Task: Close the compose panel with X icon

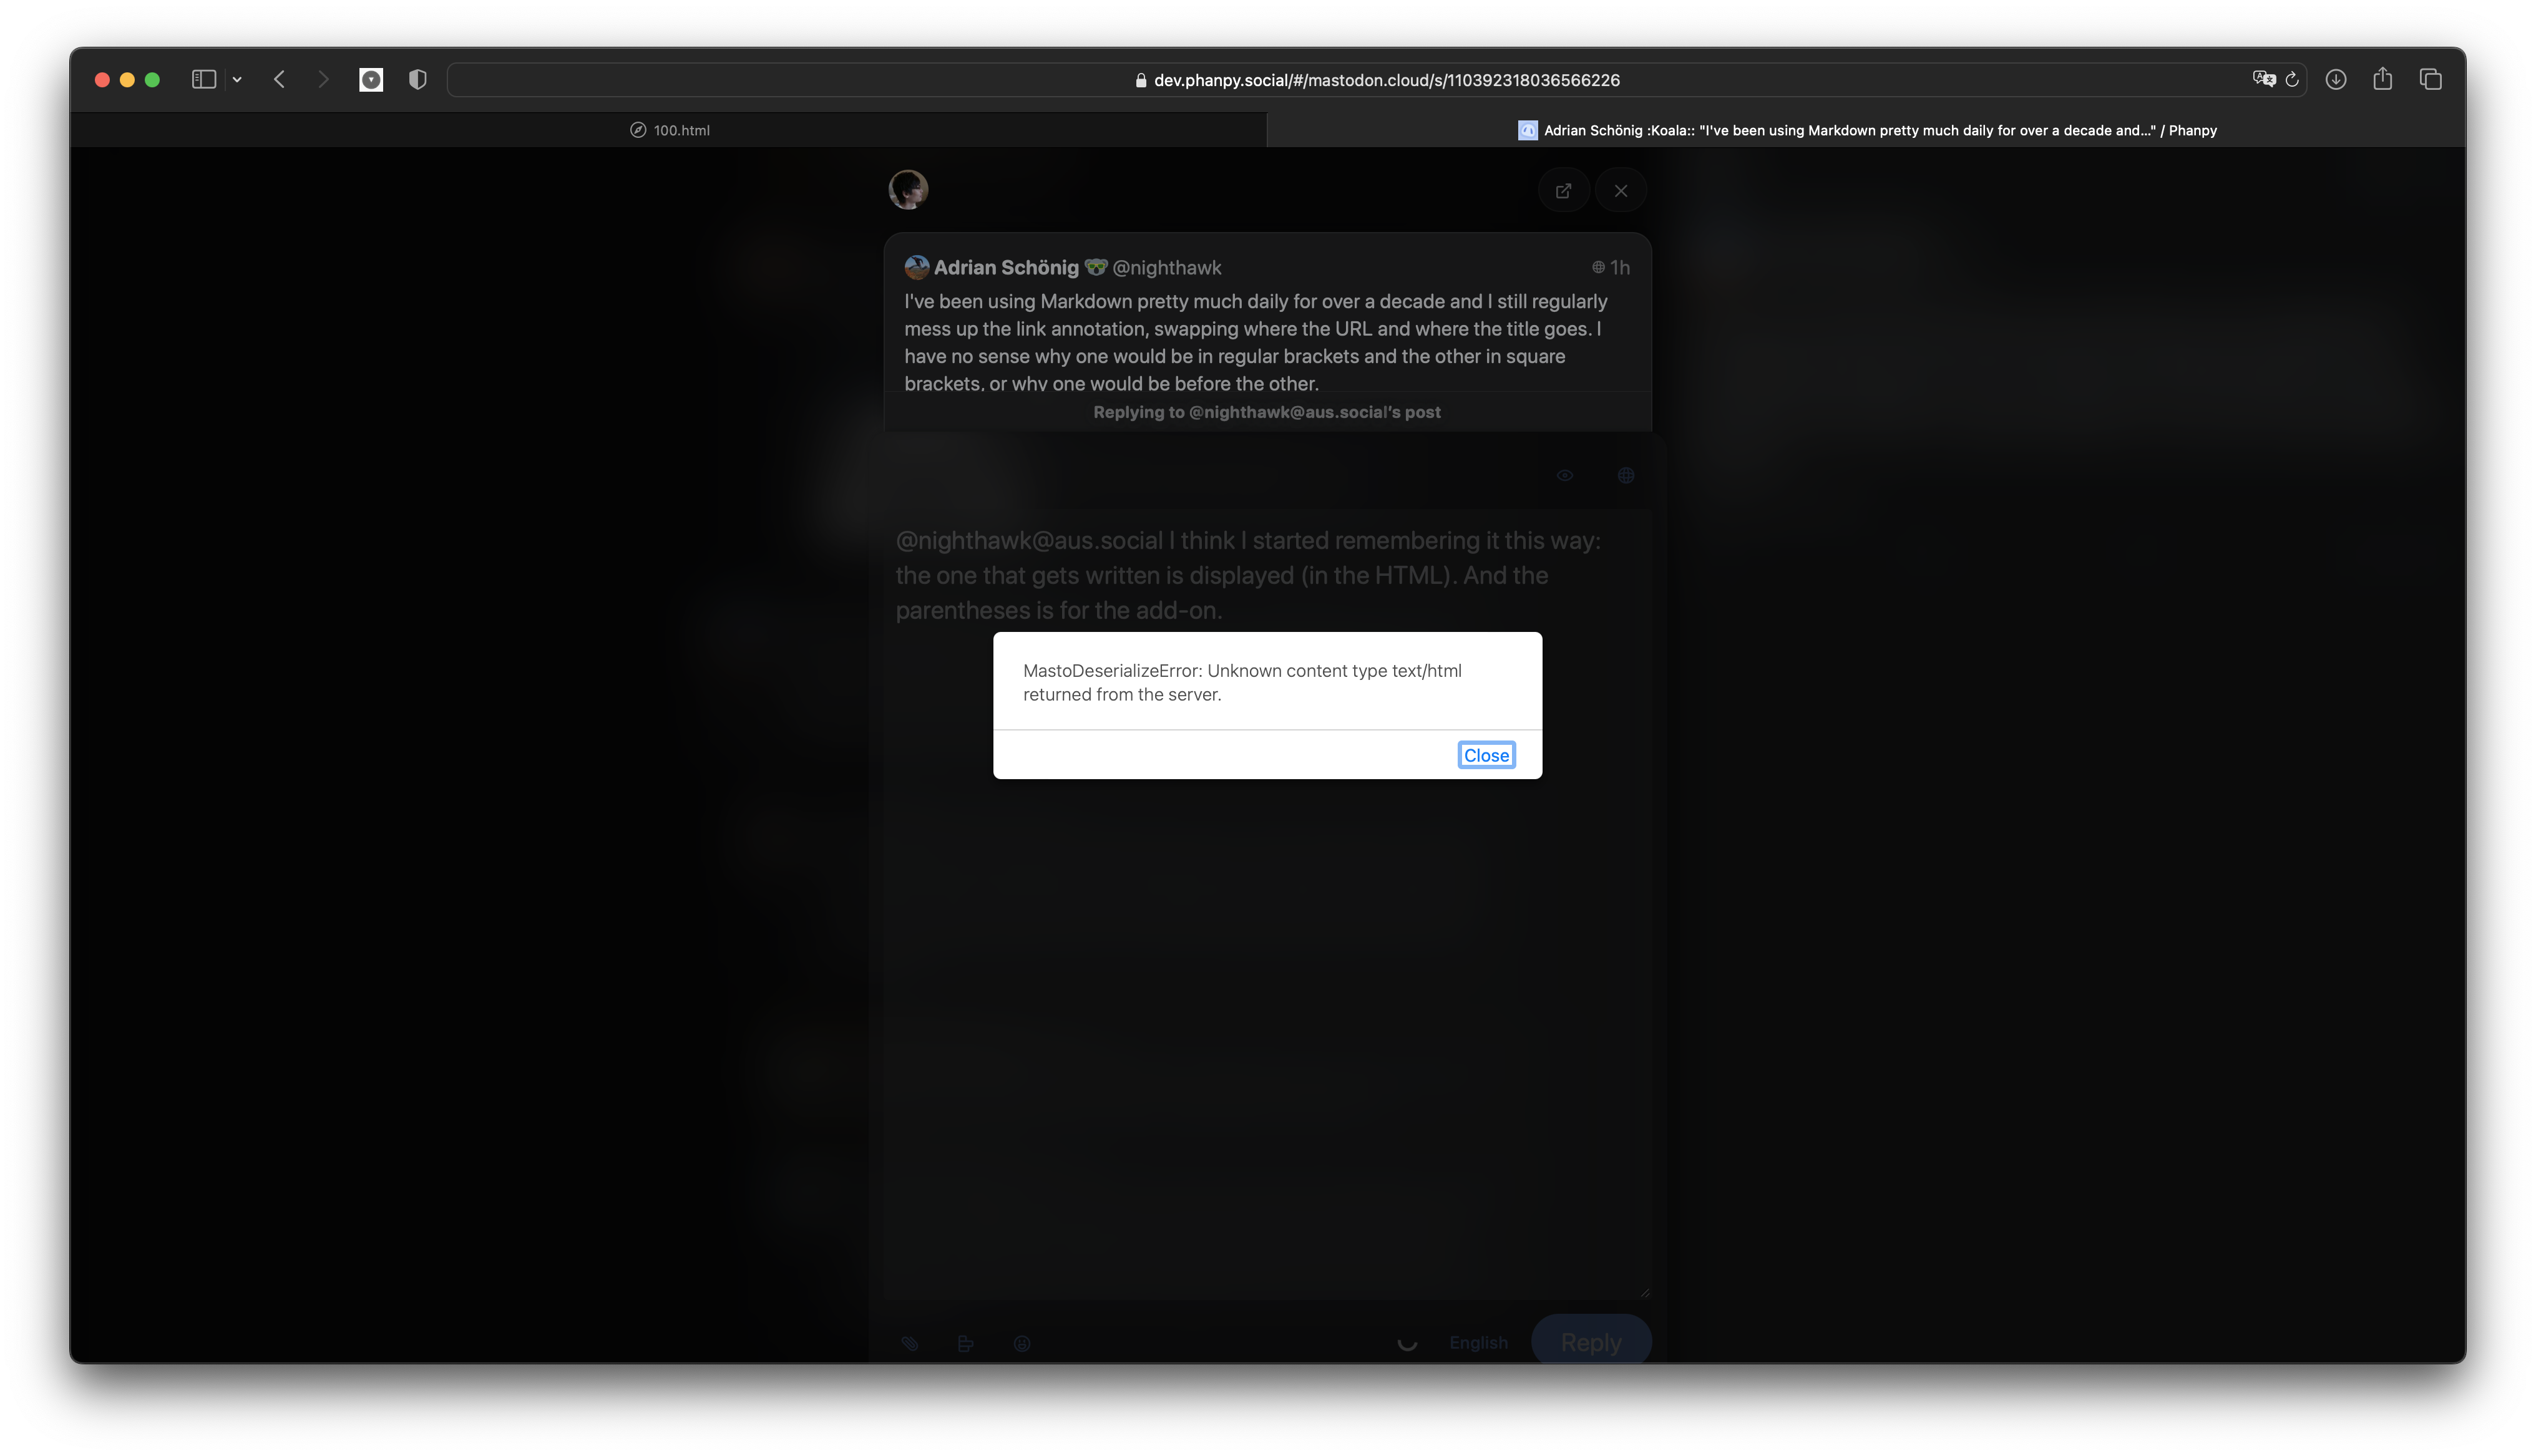Action: [1620, 191]
